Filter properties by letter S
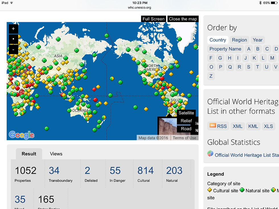This screenshot has height=209, width=279. [249, 67]
